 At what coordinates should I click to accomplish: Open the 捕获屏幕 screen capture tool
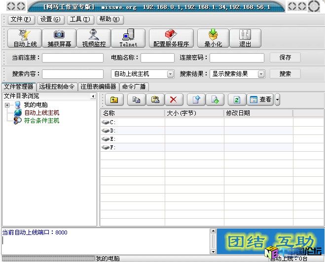[59, 38]
